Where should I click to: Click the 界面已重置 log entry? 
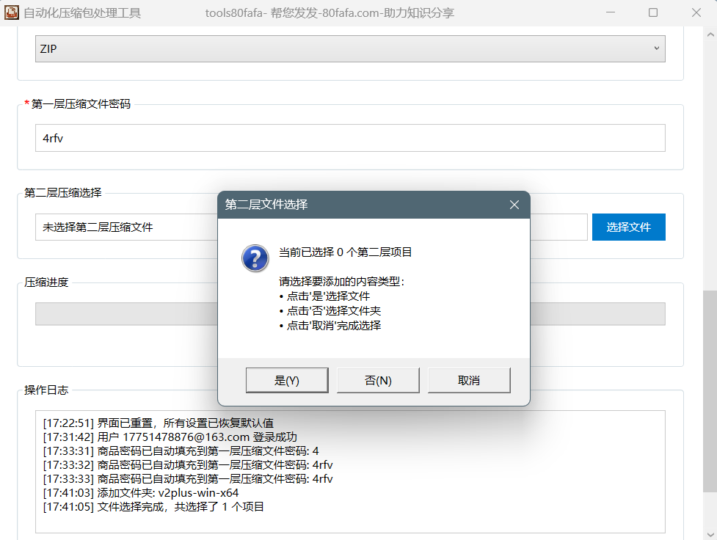coord(159,423)
